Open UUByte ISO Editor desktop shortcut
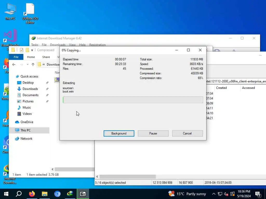266x199 pixels. [x=30, y=13]
